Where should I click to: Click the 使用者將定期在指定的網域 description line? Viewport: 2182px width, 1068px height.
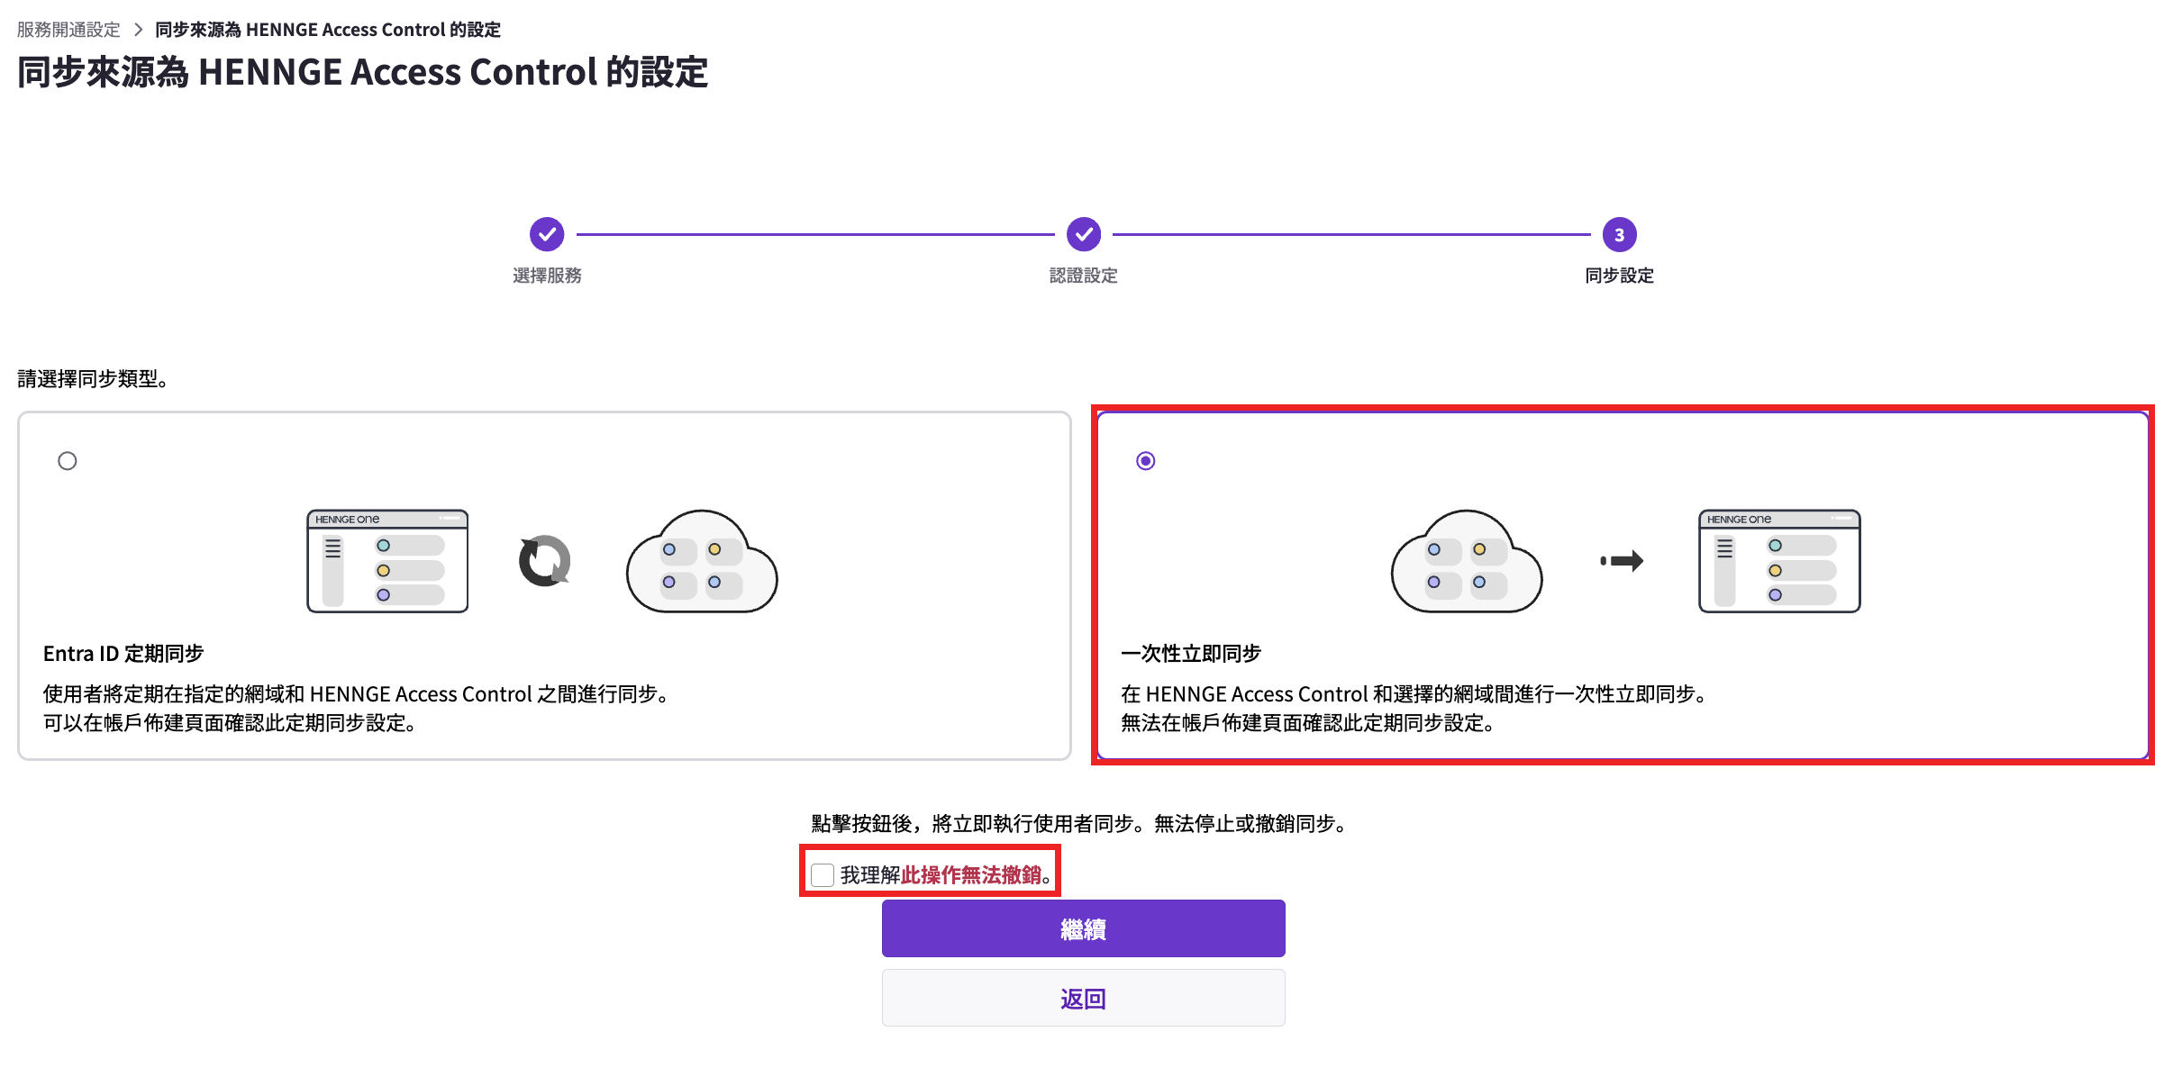(x=359, y=694)
